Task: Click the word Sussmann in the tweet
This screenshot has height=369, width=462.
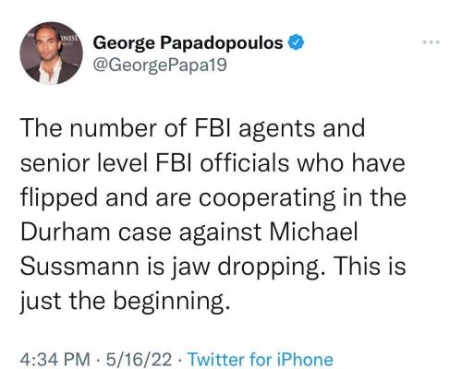Action: pos(79,266)
